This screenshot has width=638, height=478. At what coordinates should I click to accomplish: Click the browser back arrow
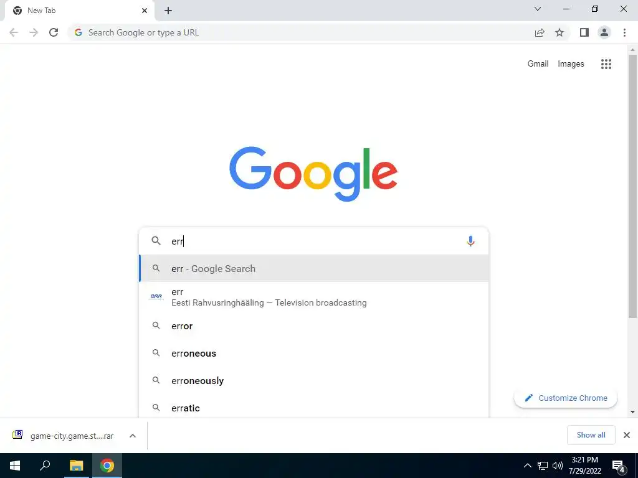coord(14,32)
